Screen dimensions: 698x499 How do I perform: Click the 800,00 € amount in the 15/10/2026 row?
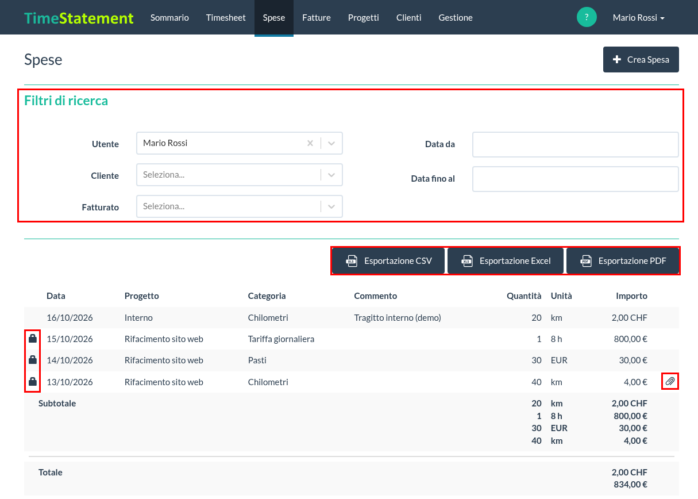(631, 339)
